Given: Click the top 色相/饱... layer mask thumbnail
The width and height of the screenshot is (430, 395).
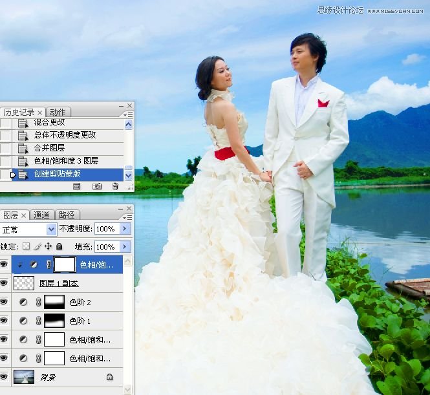Looking at the screenshot, I should (x=65, y=264).
